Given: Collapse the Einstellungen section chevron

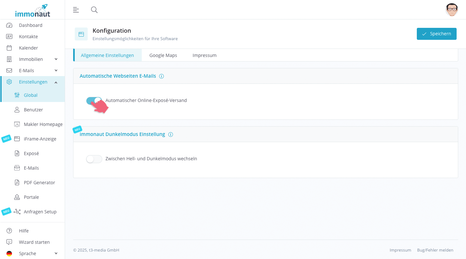Looking at the screenshot, I should tap(56, 82).
